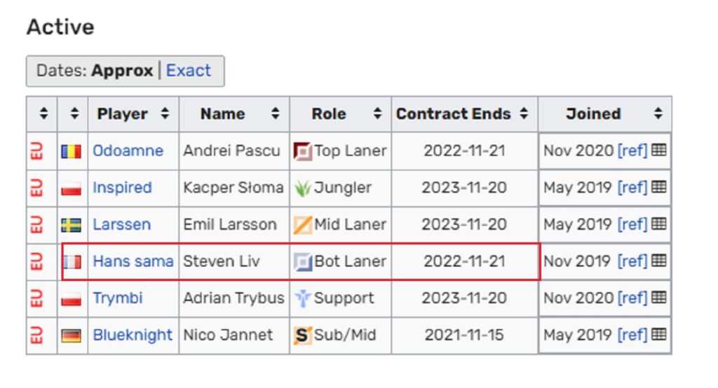Click the German flag beside Blueknight

point(72,335)
